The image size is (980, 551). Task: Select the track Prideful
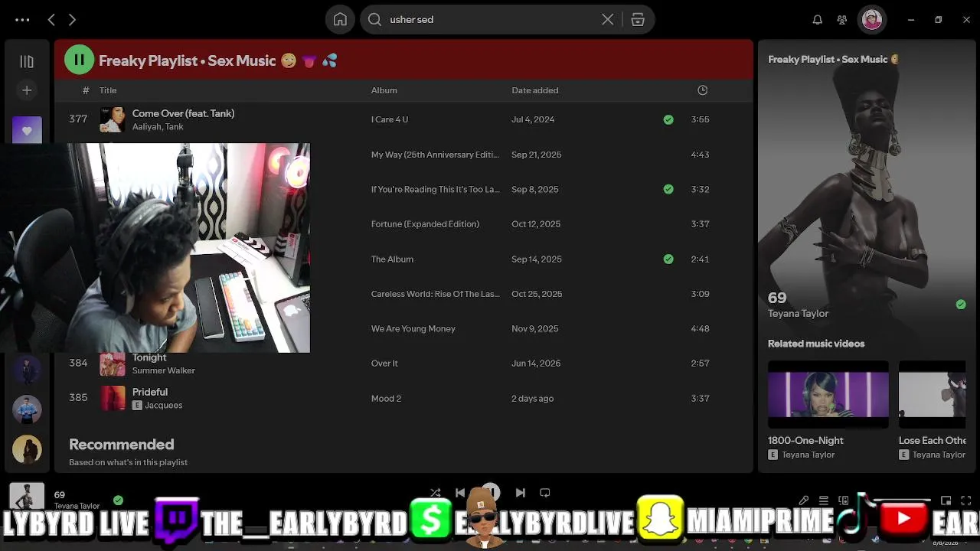click(149, 392)
